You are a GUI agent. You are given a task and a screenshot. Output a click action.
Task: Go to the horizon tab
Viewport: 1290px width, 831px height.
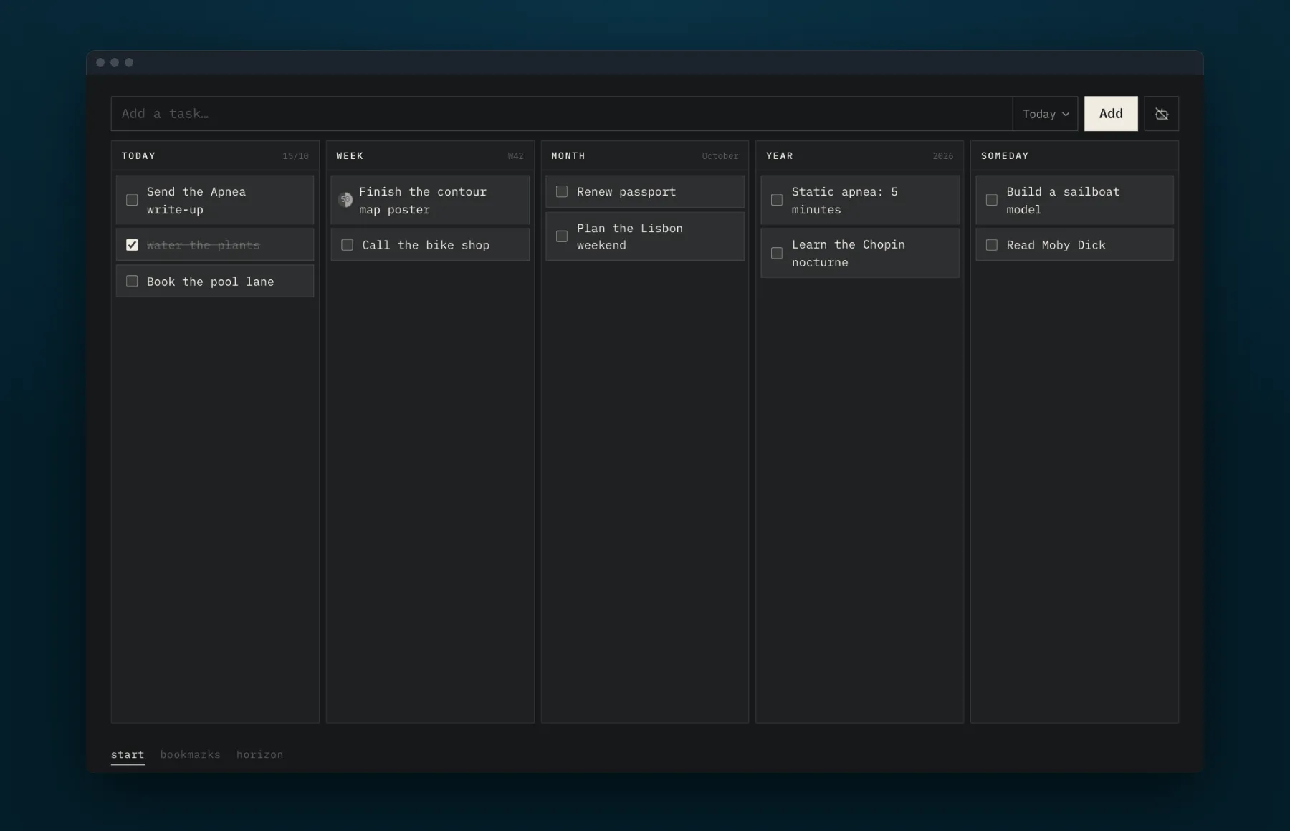(x=259, y=754)
